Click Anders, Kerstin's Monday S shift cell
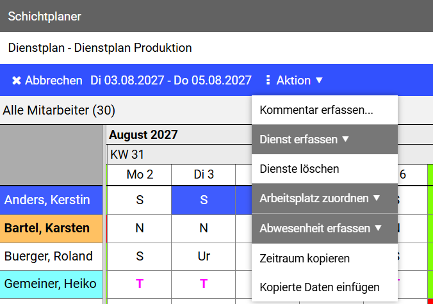The width and height of the screenshot is (433, 304). (140, 200)
